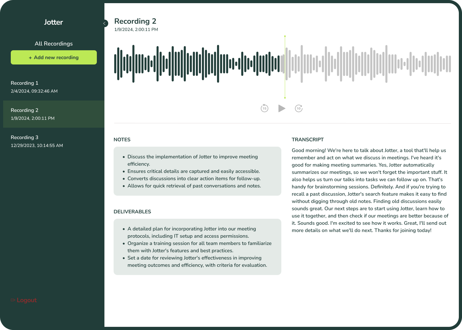The height and width of the screenshot is (330, 462).
Task: Click the Add new recording button
Action: point(54,58)
